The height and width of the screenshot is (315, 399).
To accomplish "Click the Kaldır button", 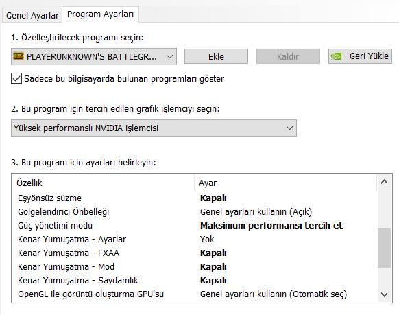I will [288, 56].
